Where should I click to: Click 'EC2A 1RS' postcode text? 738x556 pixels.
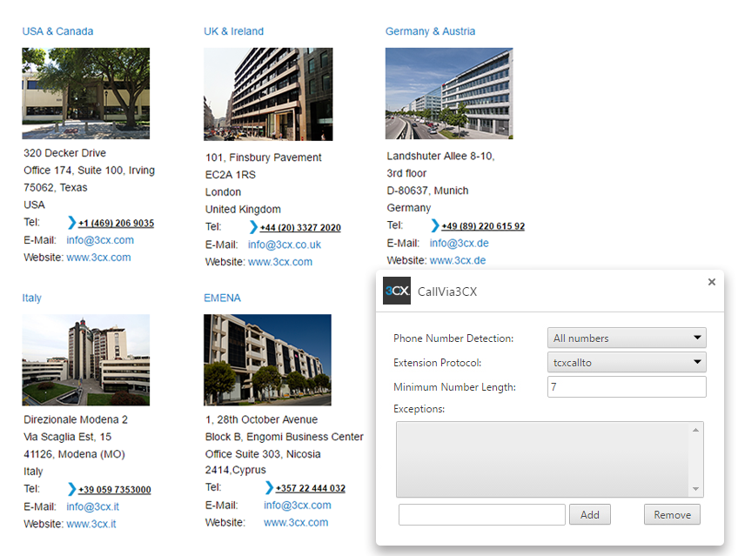[x=231, y=175]
